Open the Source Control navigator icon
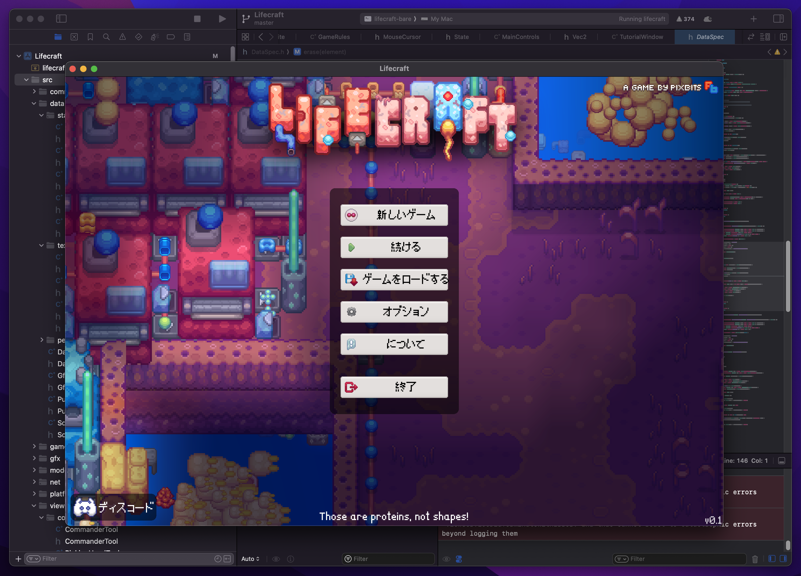 tap(74, 37)
